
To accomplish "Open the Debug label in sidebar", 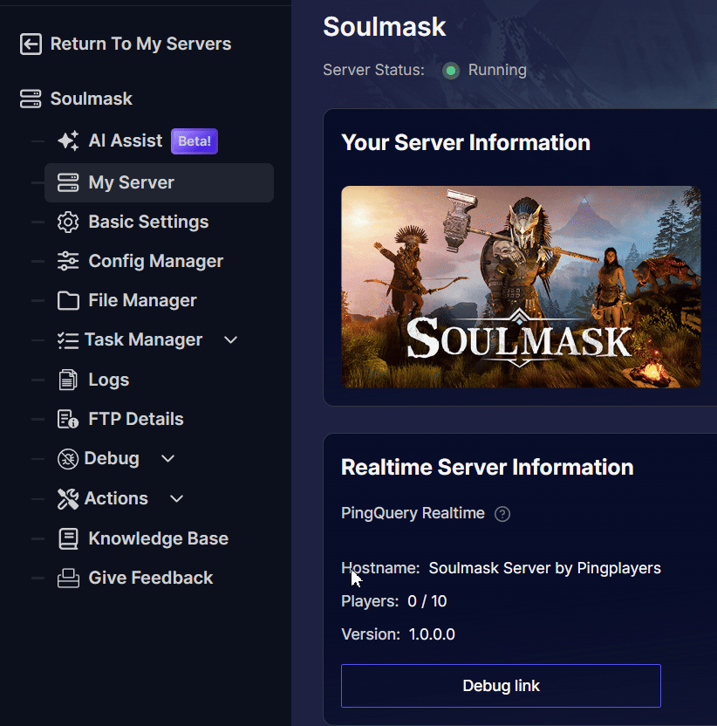I will pos(112,458).
